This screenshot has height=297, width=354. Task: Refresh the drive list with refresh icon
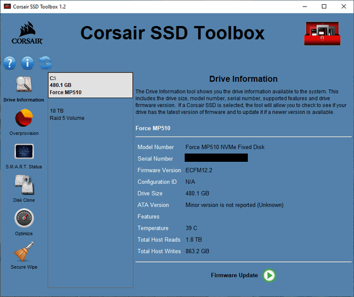coord(45,63)
